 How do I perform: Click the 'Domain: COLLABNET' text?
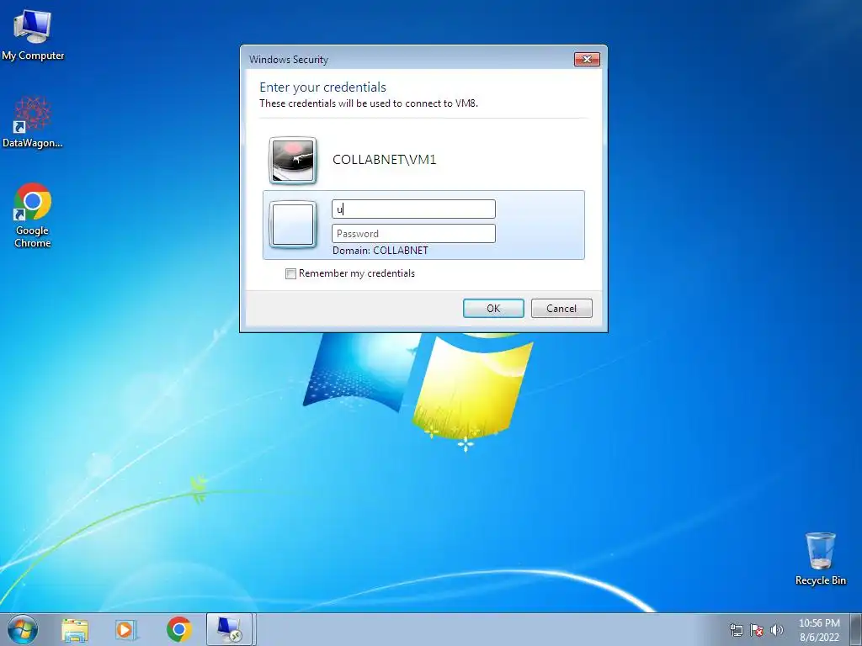tap(380, 251)
